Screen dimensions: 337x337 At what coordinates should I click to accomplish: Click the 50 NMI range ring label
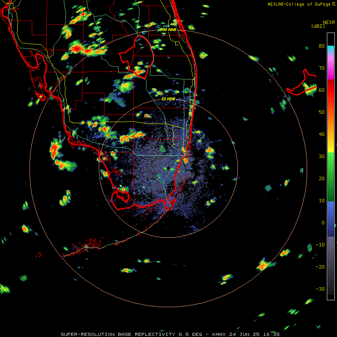[x=168, y=99]
